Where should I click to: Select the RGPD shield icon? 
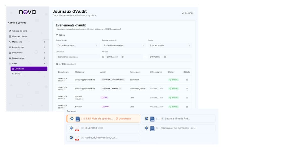point(13,74)
